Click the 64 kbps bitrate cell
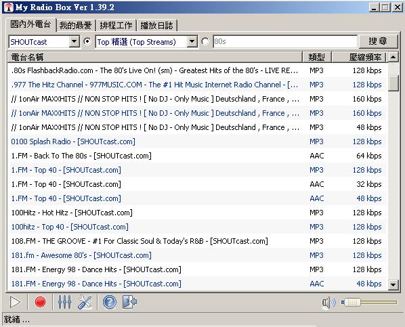 click(x=369, y=156)
